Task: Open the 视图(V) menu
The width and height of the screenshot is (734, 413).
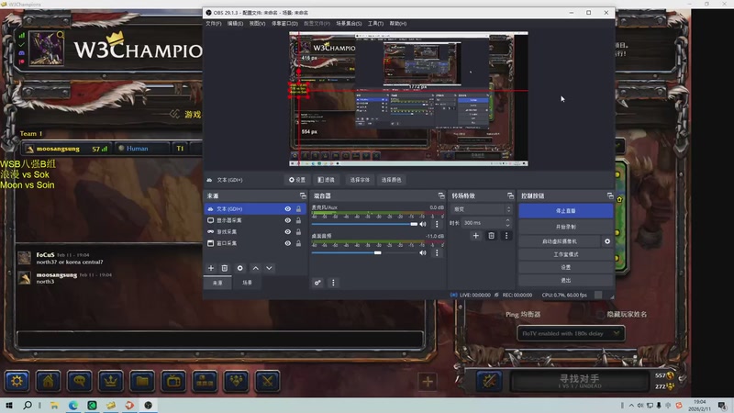Action: [x=257, y=24]
